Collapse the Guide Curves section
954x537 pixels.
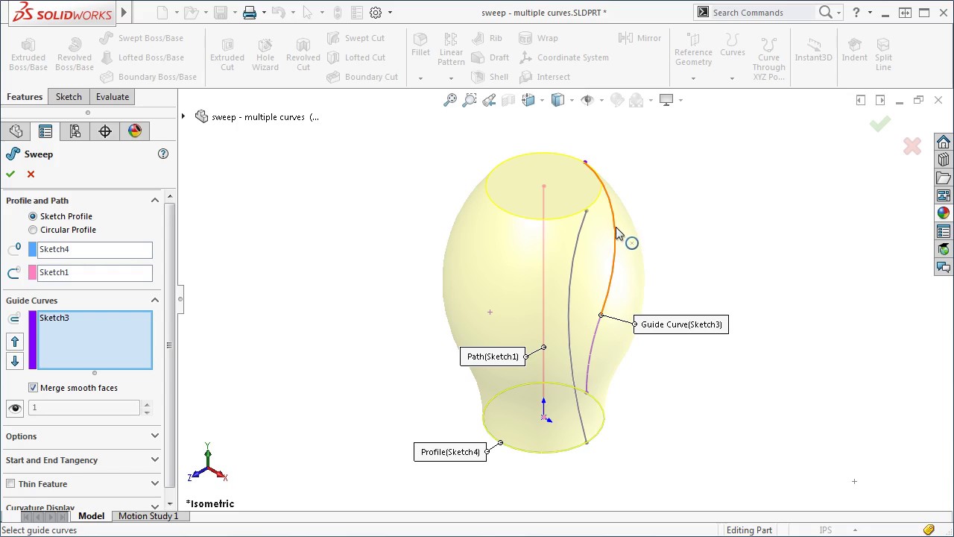(155, 301)
